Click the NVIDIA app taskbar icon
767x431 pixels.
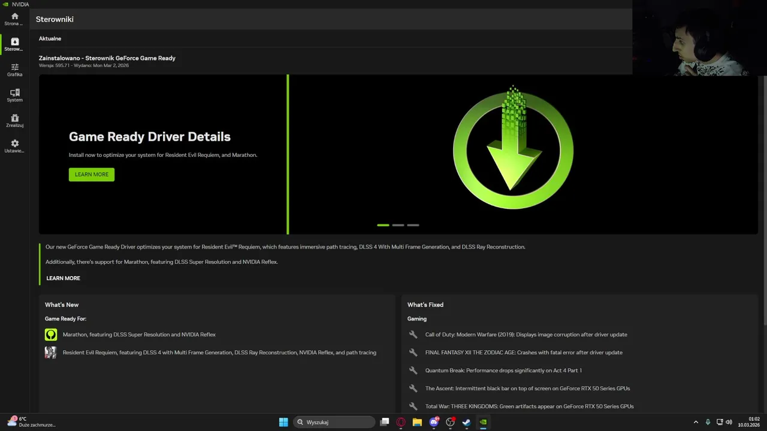(483, 422)
